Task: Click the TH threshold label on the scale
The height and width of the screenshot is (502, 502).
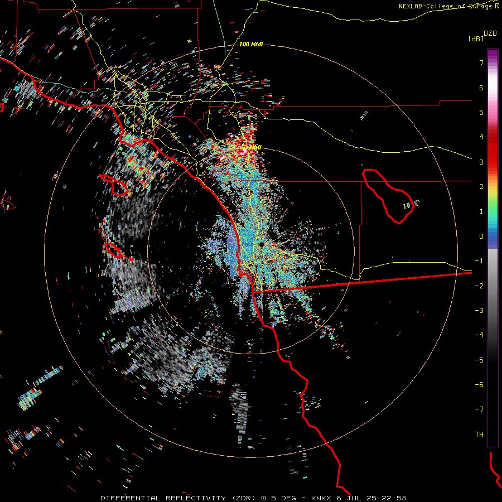Action: (479, 435)
